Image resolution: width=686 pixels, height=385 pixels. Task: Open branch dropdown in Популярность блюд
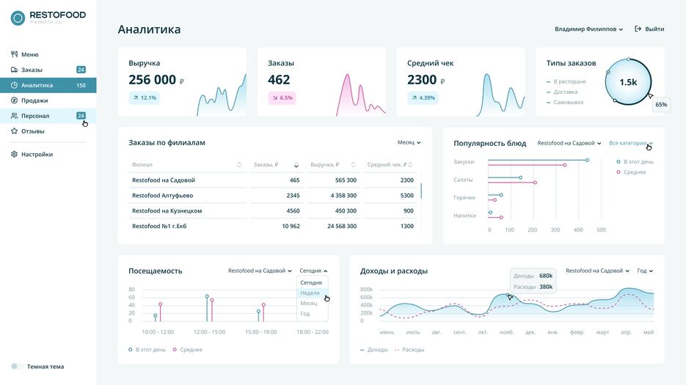coord(569,143)
